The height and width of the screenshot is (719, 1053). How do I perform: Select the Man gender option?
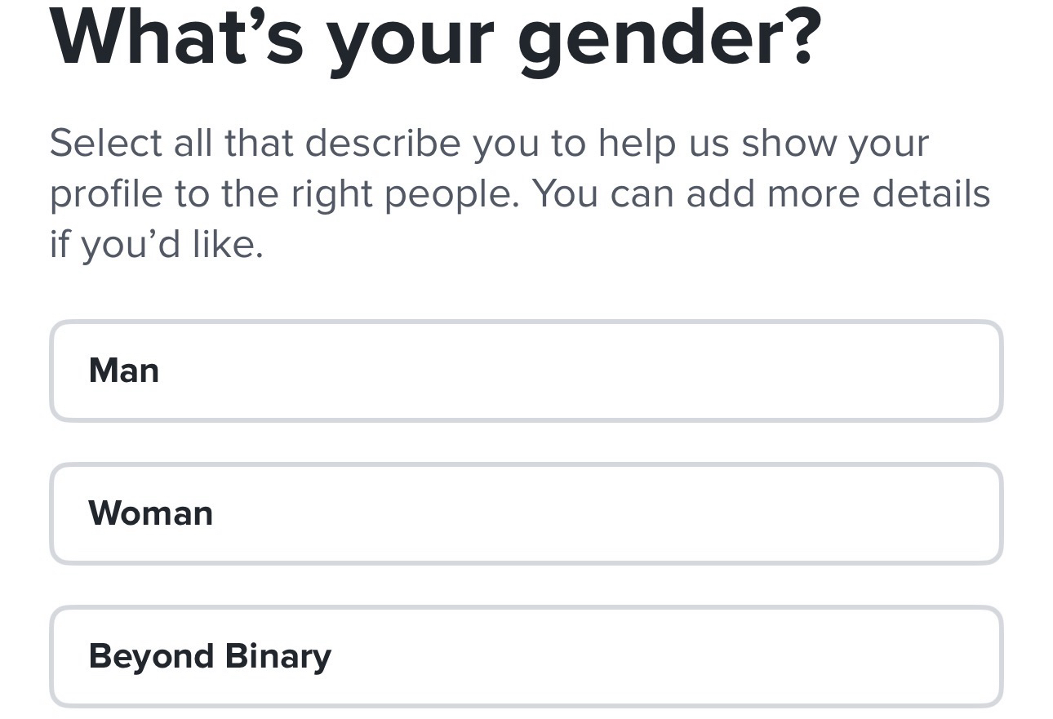(x=526, y=371)
